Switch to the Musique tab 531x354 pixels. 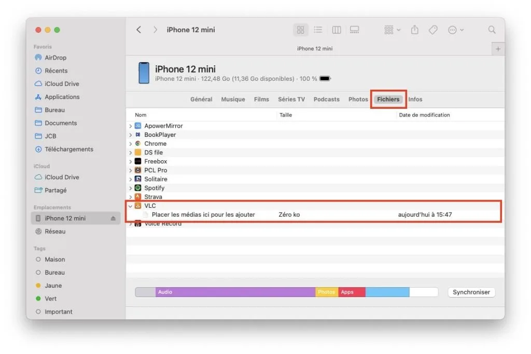pyautogui.click(x=233, y=100)
